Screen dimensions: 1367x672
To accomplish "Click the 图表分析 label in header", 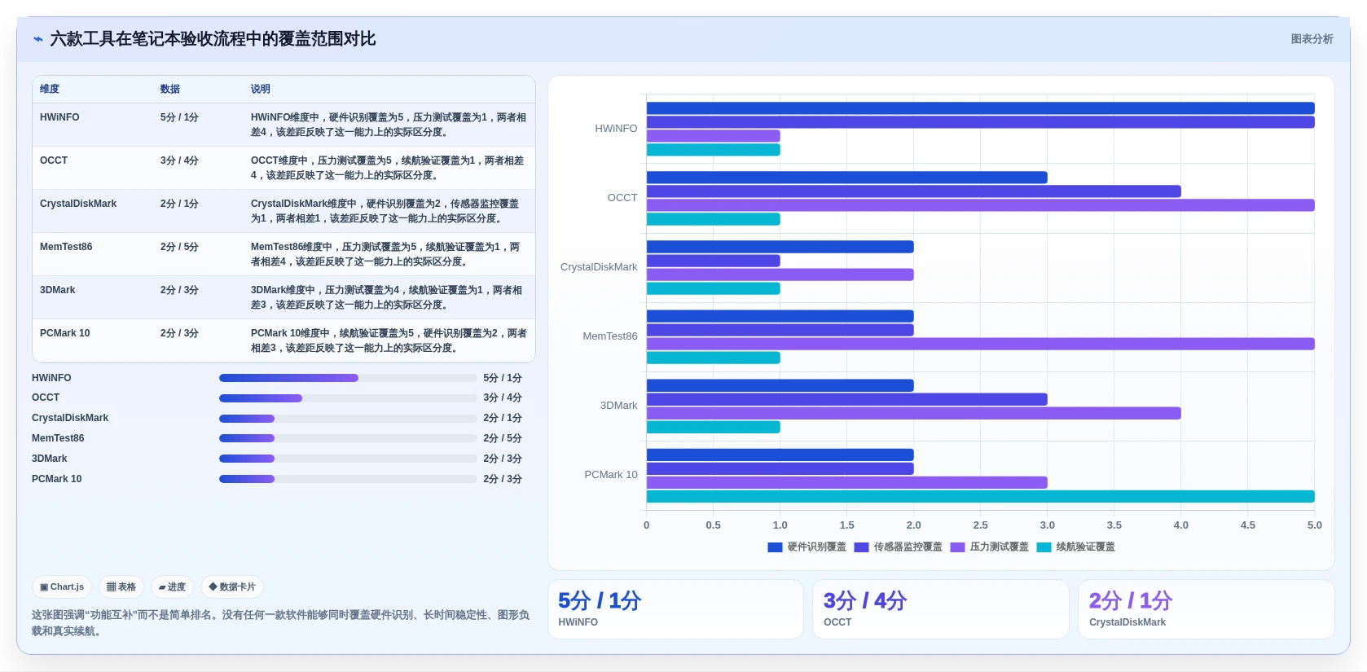I will click(1312, 39).
